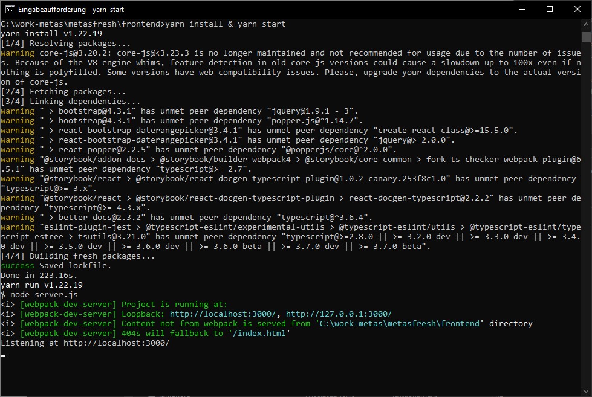
Task: Click the '[4/4] Building fresh packages...' line
Action: (78, 256)
